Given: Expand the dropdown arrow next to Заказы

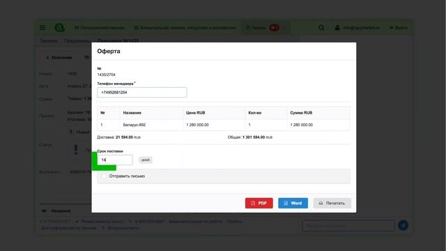Looking at the screenshot, I should 284,28.
